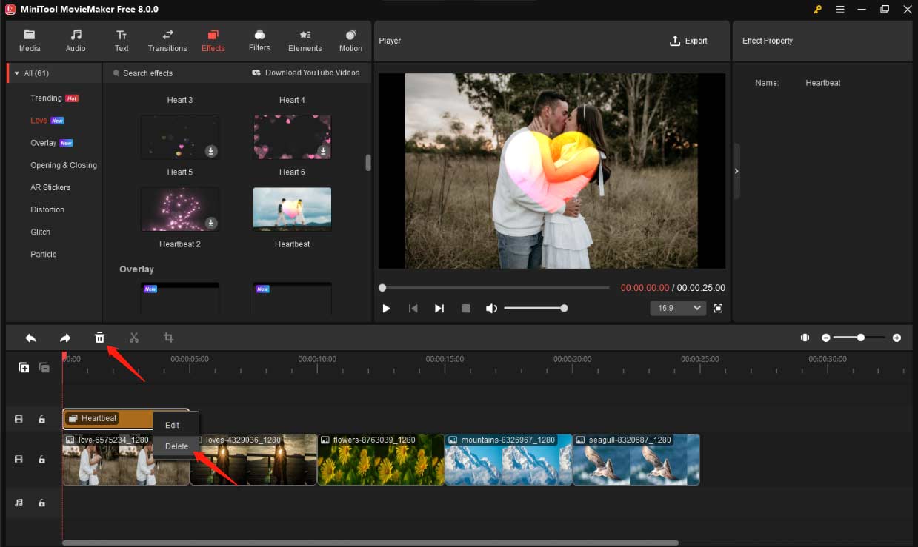This screenshot has width=918, height=547.
Task: Click the playback progress bar
Action: click(x=494, y=288)
